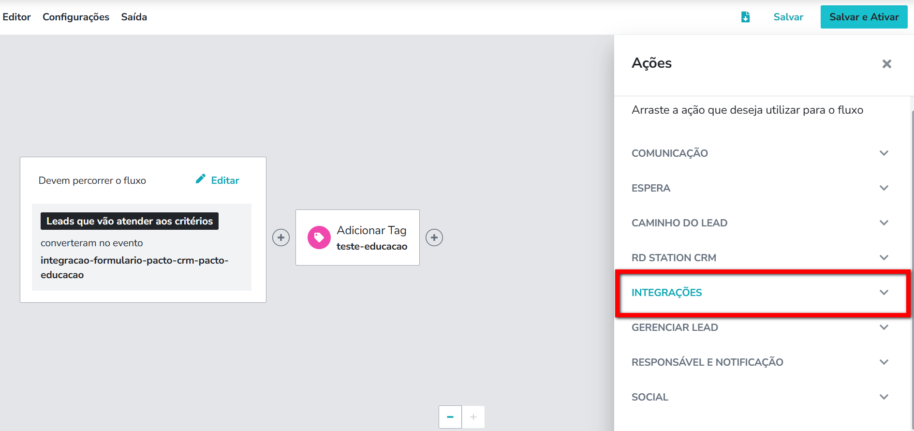Click the plus node after Adicionar Tag
Viewport: 914px width, 431px height.
click(434, 238)
